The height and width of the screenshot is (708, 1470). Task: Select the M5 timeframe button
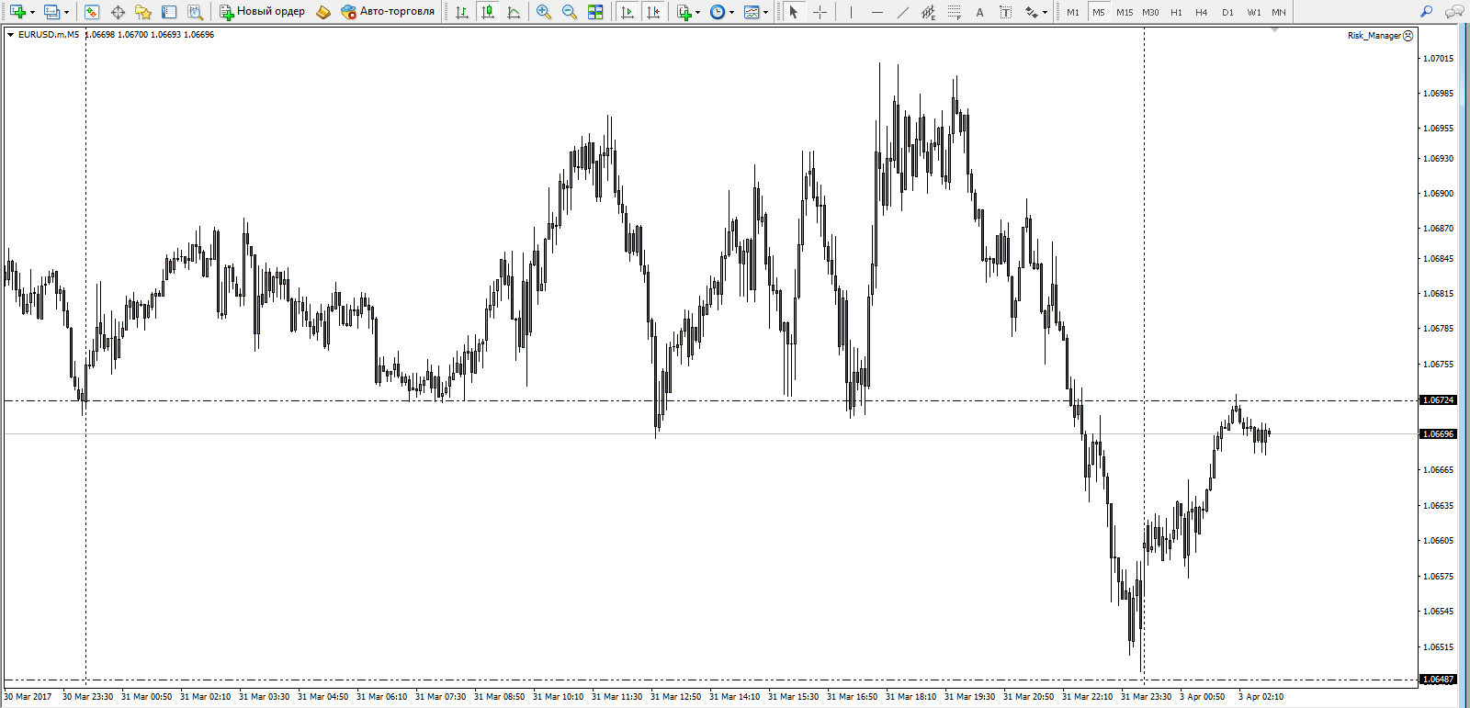tap(1099, 12)
